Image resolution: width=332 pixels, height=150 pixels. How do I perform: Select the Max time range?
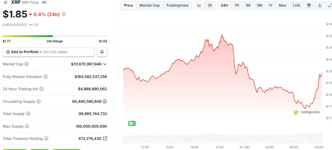click(283, 5)
